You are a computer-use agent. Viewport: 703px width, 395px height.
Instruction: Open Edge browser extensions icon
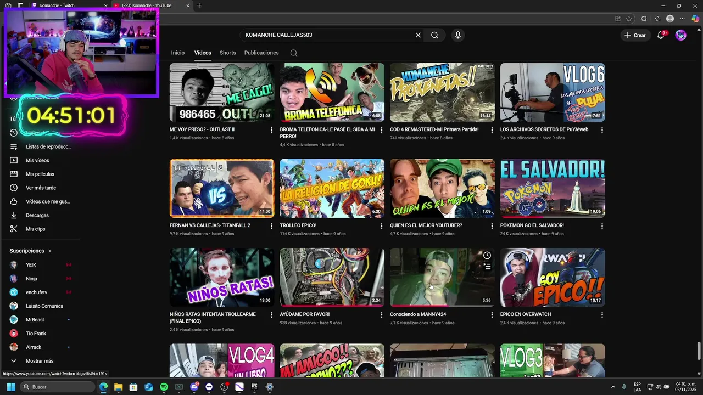click(644, 19)
